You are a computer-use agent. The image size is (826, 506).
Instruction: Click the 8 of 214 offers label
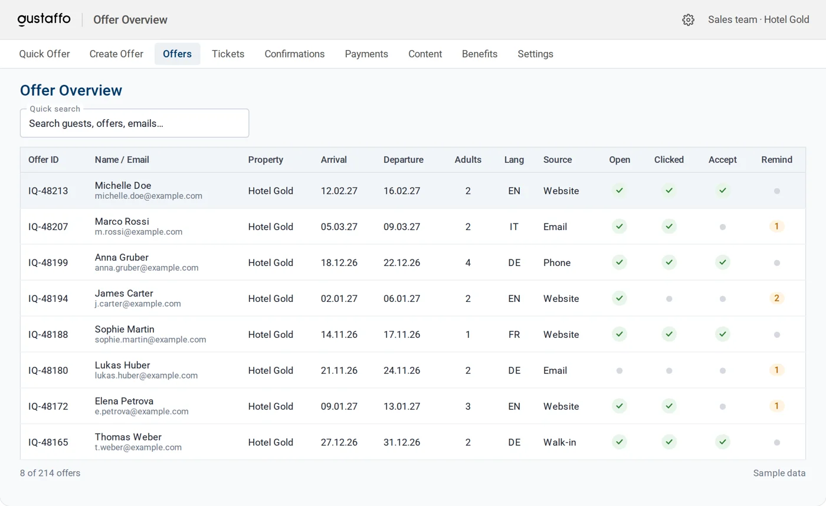click(50, 473)
